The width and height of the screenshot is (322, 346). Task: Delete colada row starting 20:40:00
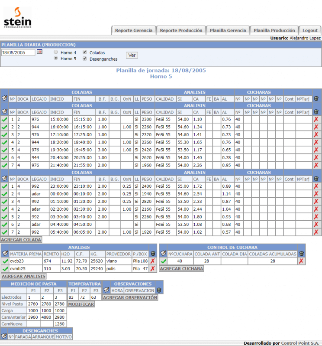(316, 157)
